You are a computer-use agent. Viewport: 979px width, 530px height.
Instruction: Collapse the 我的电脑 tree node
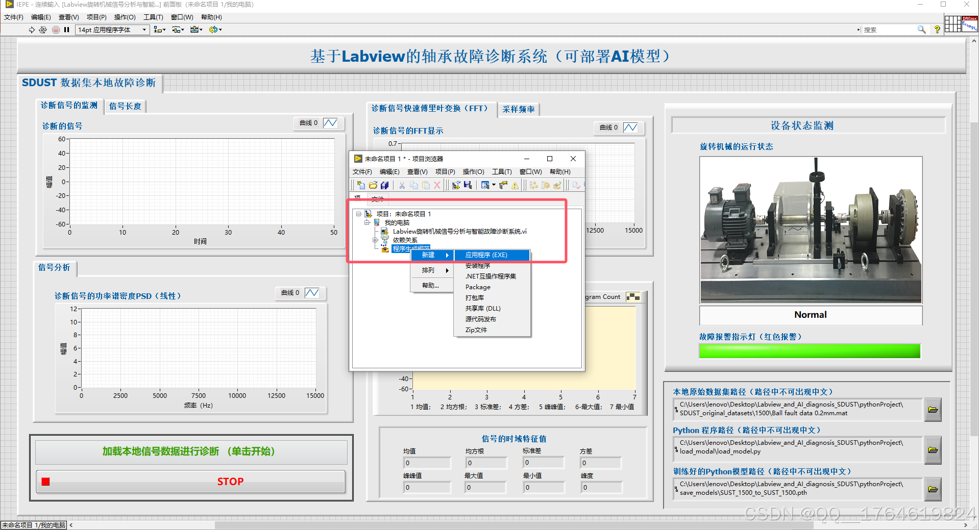tap(366, 222)
